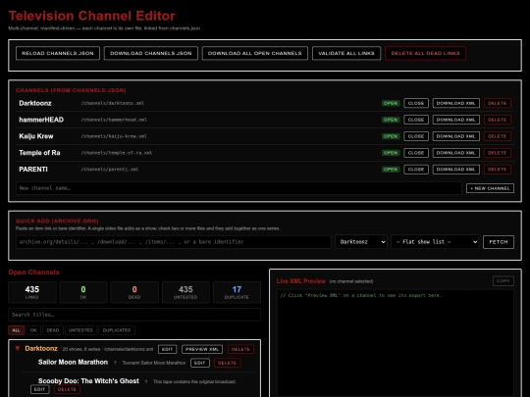Viewport: 530px width, 397px height.
Task: Select the ALL filter tab
Action: pyautogui.click(x=17, y=330)
